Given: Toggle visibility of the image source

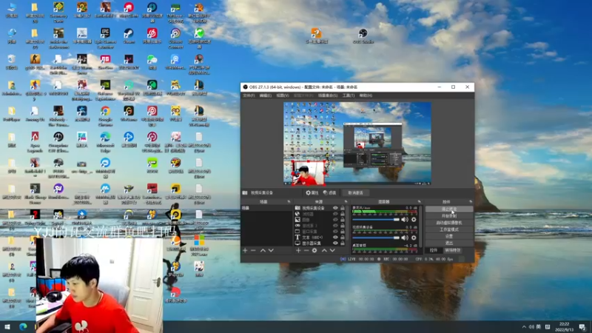Looking at the screenshot, I should point(335,220).
